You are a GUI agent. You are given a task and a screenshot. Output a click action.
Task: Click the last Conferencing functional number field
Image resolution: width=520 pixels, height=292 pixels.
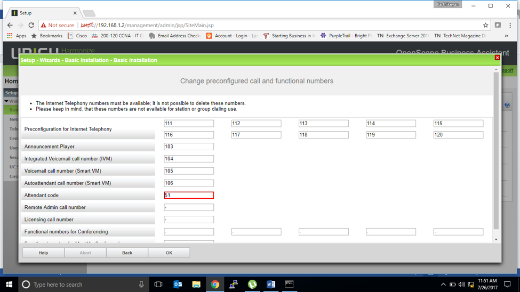pyautogui.click(x=458, y=232)
